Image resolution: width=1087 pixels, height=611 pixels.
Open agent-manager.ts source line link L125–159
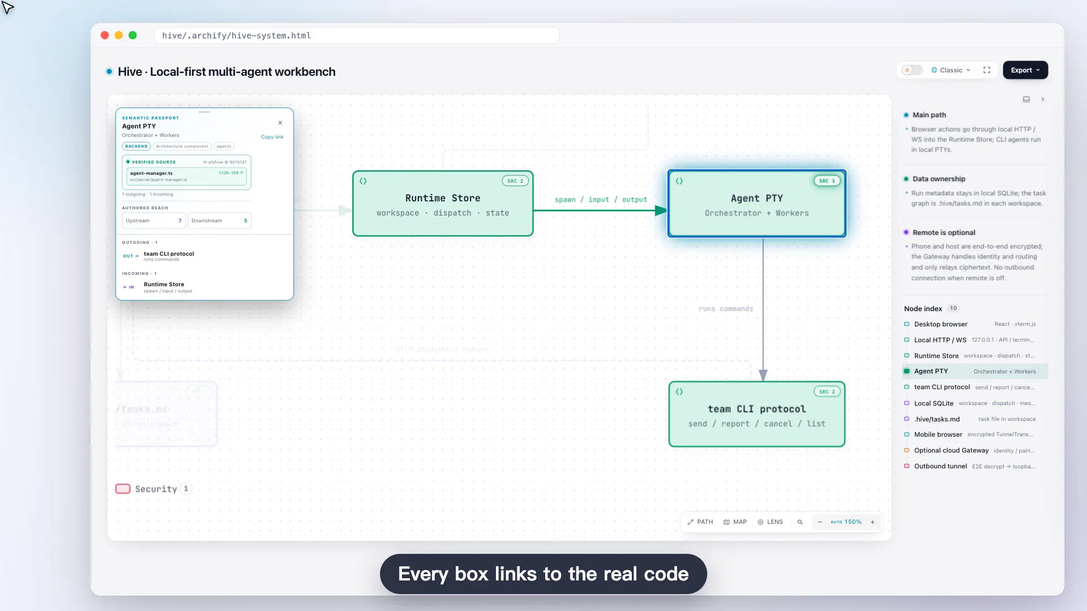click(231, 173)
